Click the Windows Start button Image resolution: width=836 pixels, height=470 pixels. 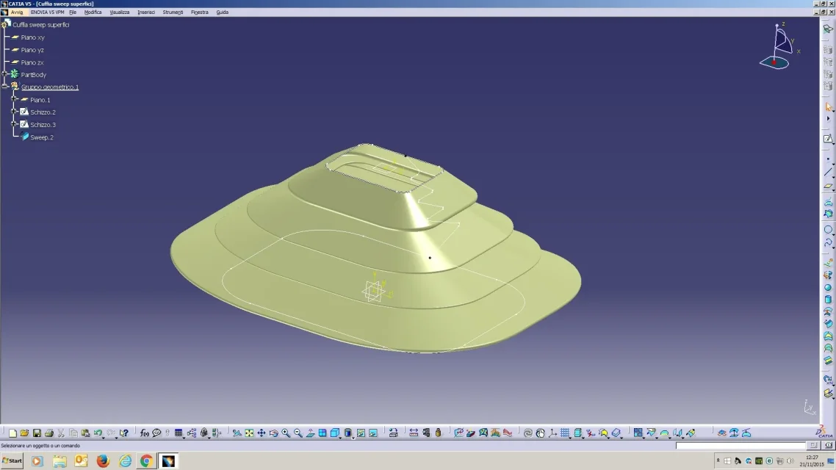(12, 461)
